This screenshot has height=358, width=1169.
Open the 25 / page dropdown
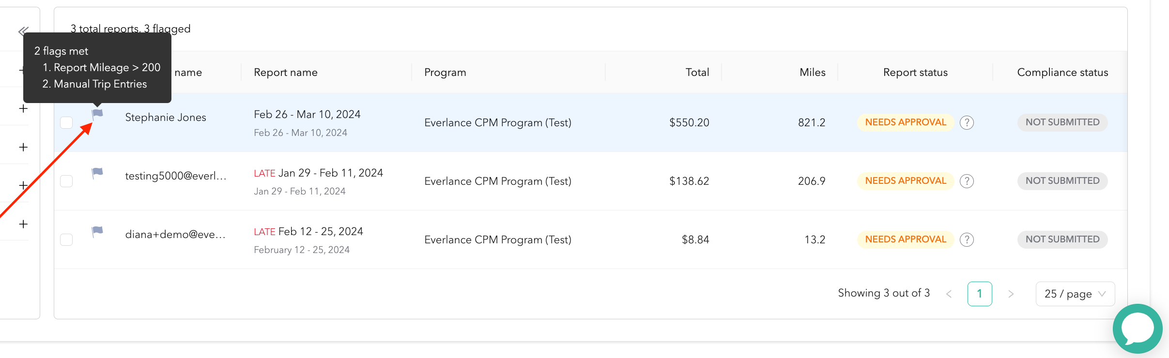[x=1075, y=294]
